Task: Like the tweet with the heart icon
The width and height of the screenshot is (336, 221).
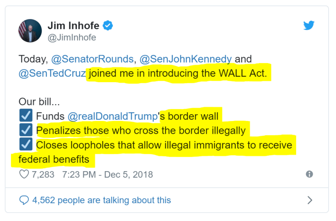Action: [24, 174]
